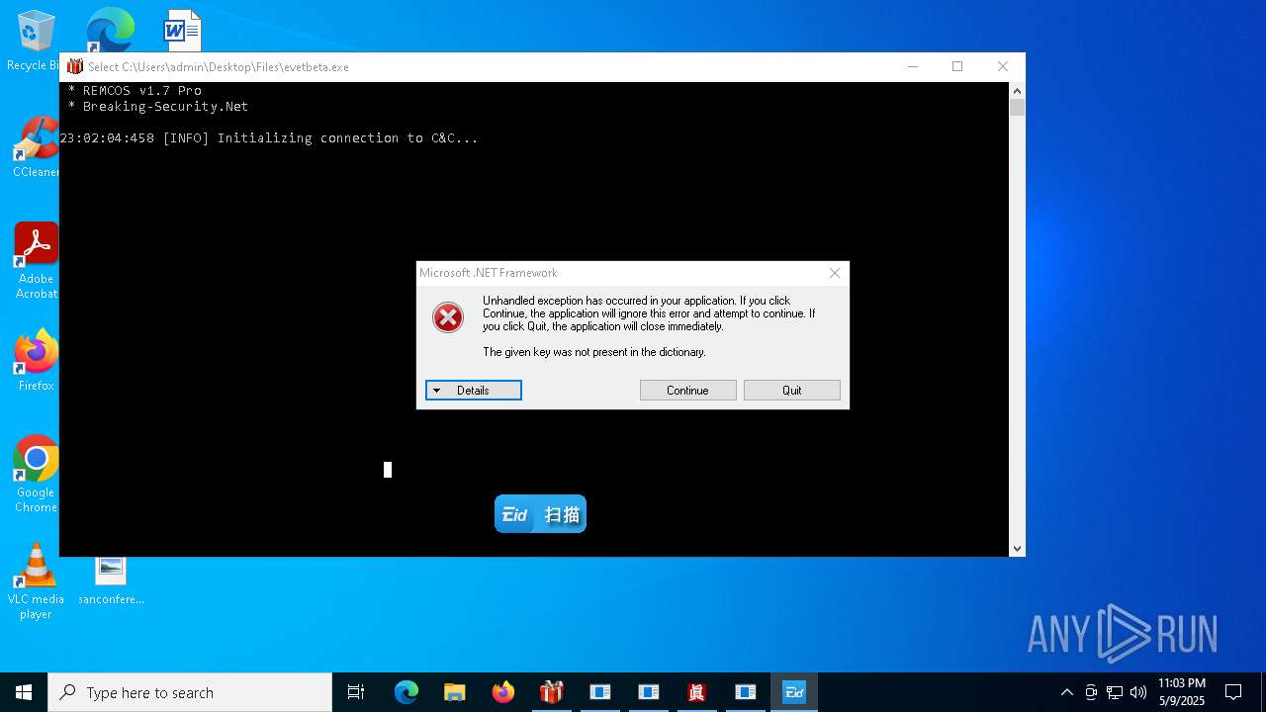Open Firefox from the taskbar
This screenshot has height=712, width=1266.
502,692
